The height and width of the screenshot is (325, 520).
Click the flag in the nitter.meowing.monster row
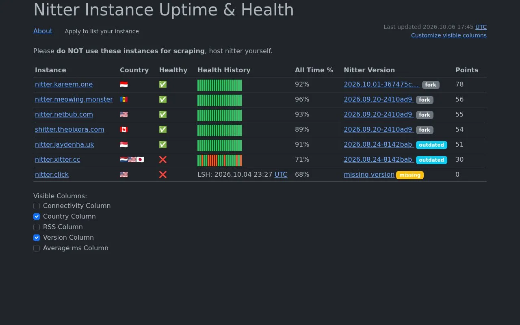point(124,100)
